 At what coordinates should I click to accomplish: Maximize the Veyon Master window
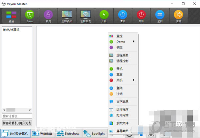tap(183, 4)
